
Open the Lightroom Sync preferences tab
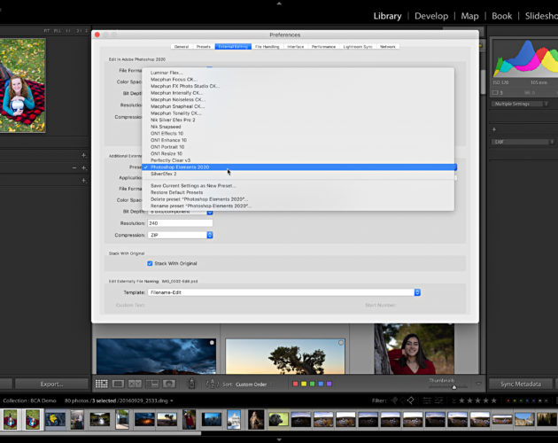[358, 47]
